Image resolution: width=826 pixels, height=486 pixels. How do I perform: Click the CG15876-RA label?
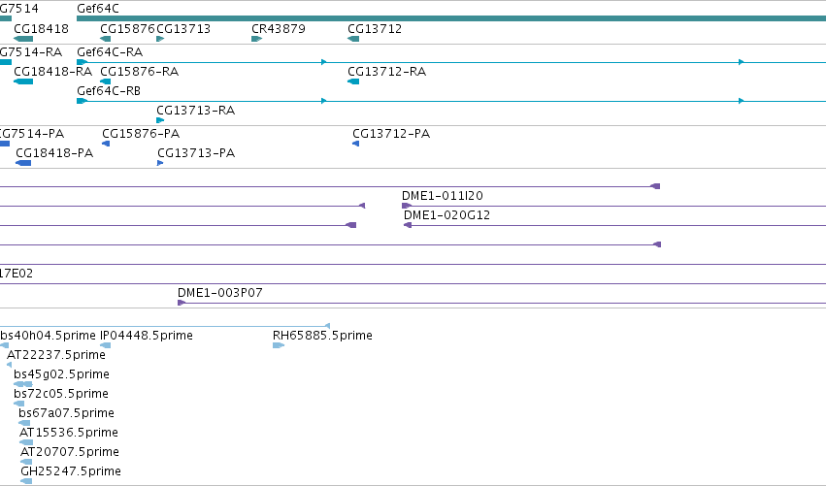point(139,71)
